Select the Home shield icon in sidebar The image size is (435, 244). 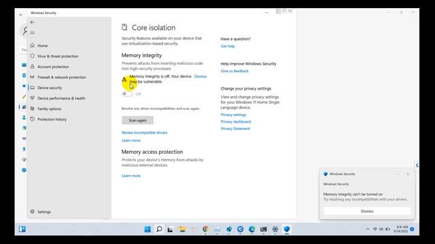[x=33, y=45]
